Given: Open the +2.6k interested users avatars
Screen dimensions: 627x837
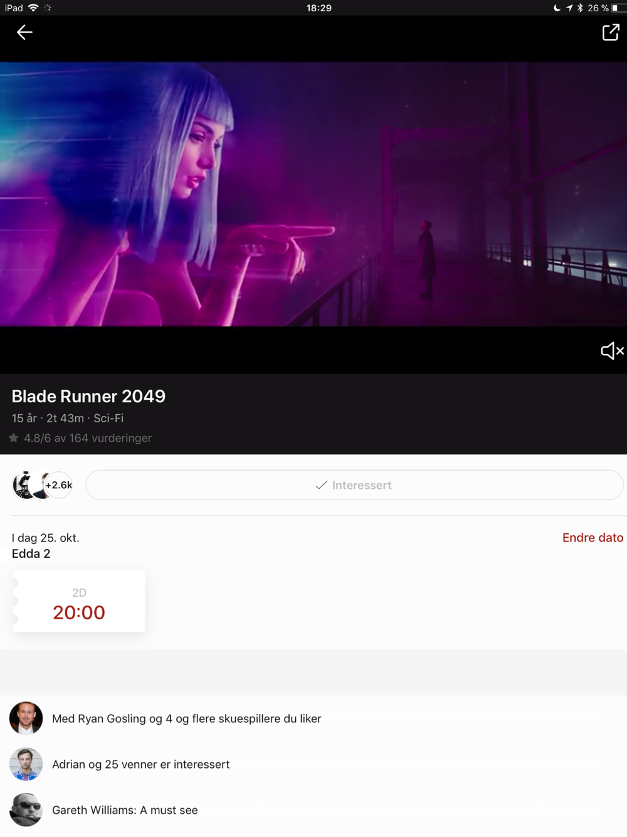Looking at the screenshot, I should pos(58,485).
